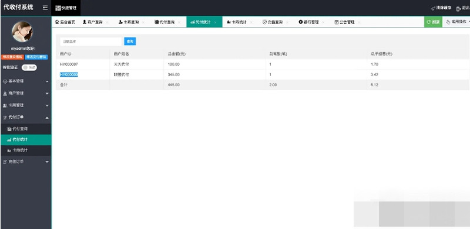470x229 pixels.
Task: Switch to the 后台首页 tab
Action: point(65,22)
